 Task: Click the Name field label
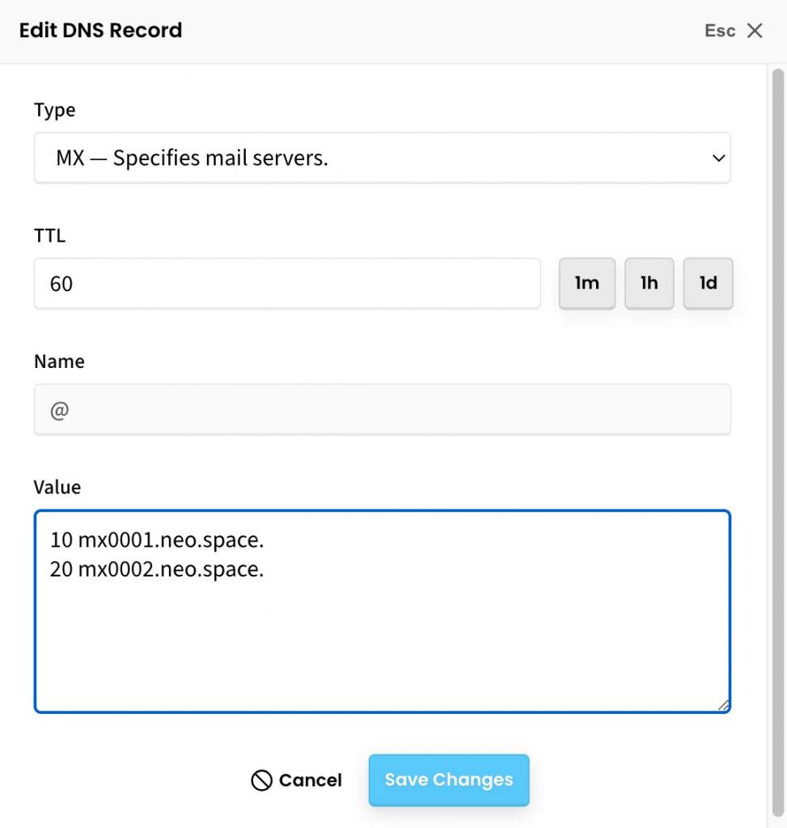(x=59, y=361)
